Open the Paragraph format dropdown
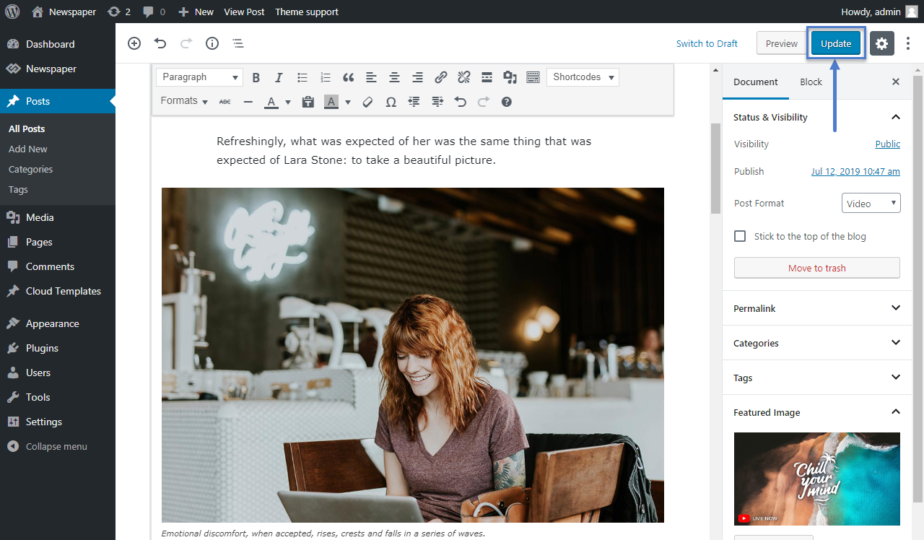 point(200,77)
